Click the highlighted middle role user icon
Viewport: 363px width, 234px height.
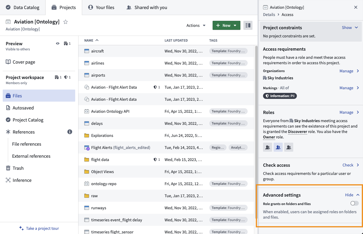click(x=278, y=147)
